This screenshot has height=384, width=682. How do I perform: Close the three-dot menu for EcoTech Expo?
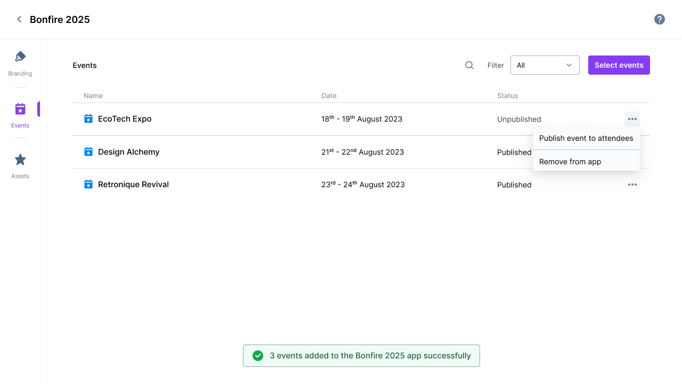pyautogui.click(x=632, y=119)
